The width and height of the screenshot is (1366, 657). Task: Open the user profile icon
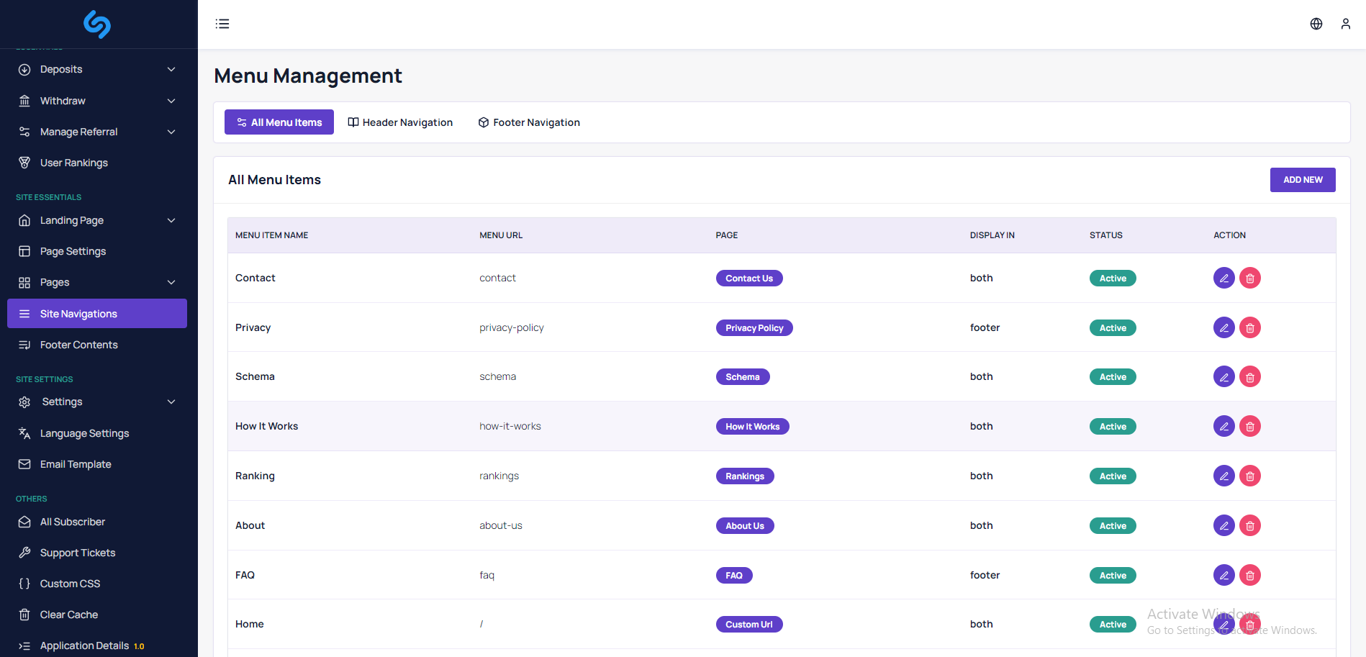(1345, 24)
